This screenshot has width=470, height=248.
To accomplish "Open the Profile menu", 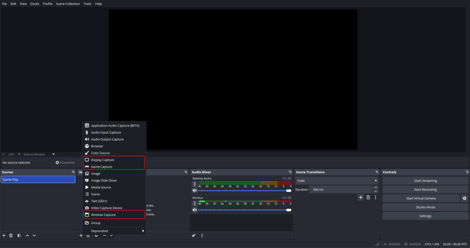I will [48, 4].
